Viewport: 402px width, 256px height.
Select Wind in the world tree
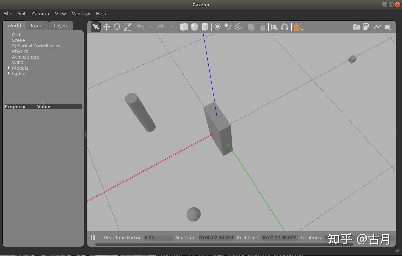click(x=18, y=62)
